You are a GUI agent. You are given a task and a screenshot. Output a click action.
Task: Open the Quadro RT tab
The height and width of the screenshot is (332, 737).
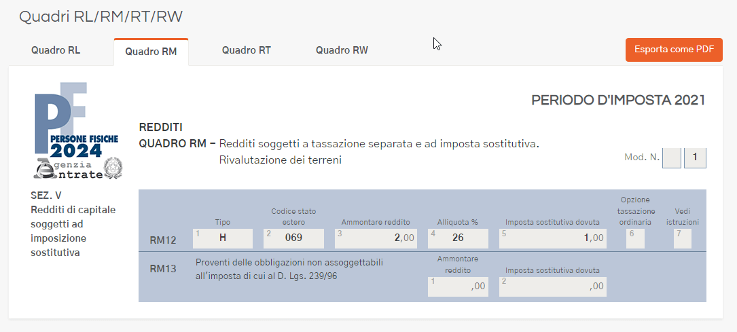point(247,50)
